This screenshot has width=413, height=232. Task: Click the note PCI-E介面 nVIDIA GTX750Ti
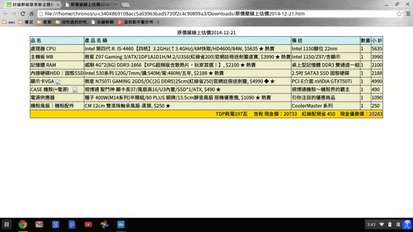click(322, 82)
